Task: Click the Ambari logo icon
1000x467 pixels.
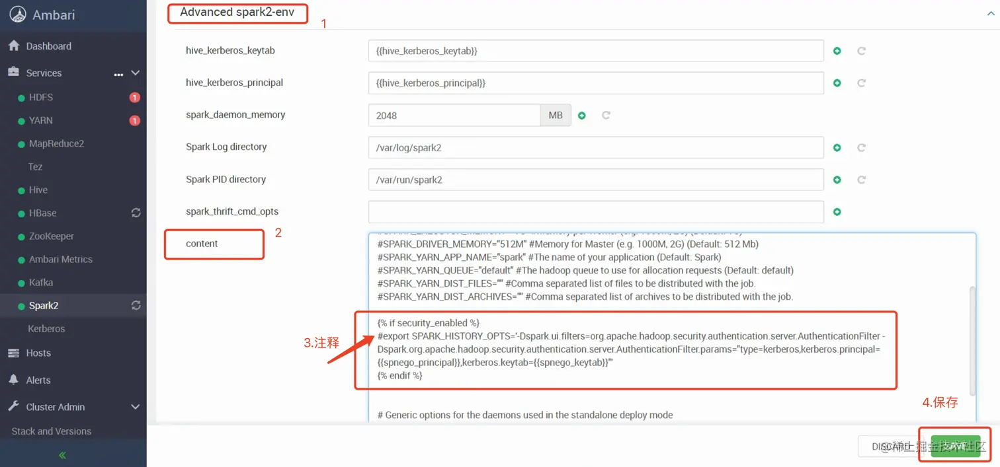Action: pyautogui.click(x=18, y=15)
